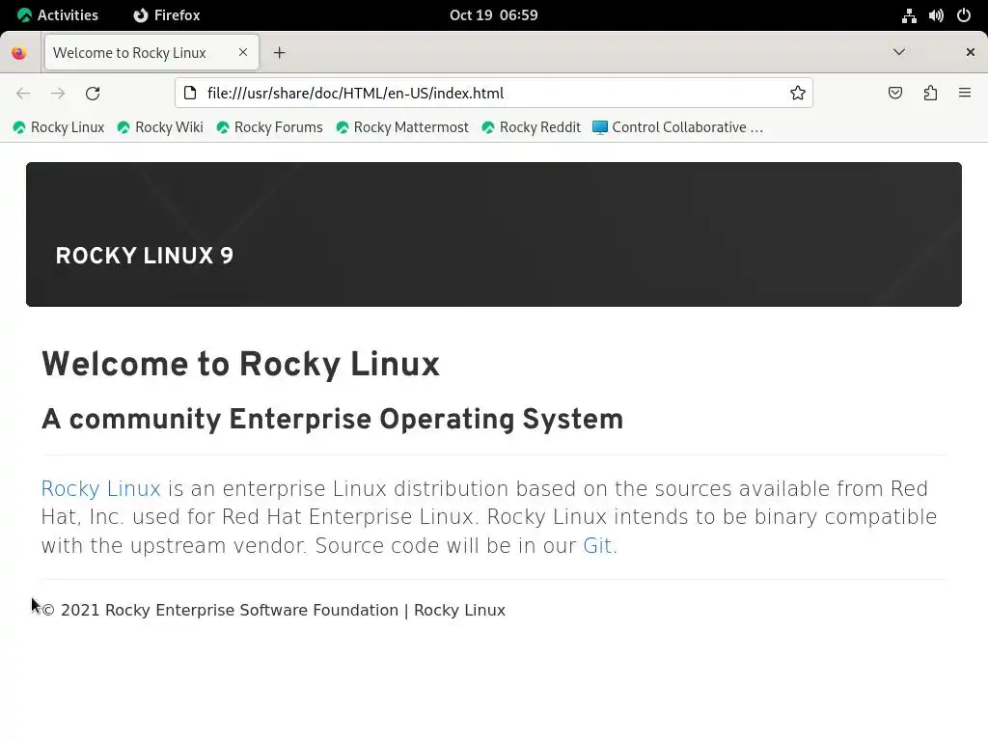Click the back navigation arrow
Screen dimensions: 988x741
23,94
